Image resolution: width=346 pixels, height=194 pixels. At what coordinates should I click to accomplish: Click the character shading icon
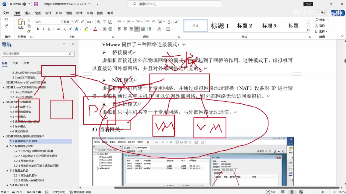point(105,29)
